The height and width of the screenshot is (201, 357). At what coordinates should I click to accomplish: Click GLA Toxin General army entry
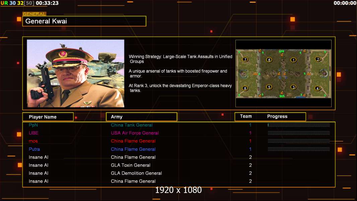coord(131,165)
